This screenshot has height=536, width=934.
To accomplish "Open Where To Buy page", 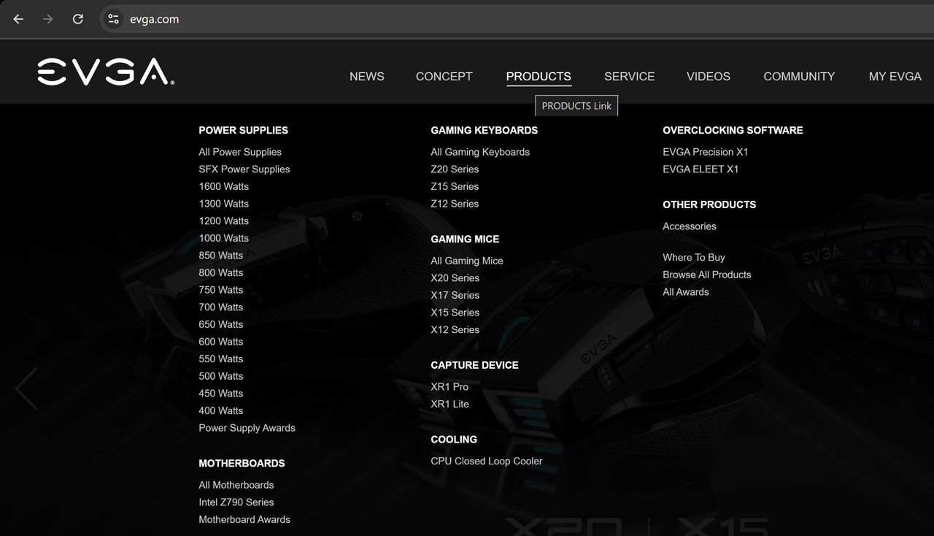I will (694, 258).
